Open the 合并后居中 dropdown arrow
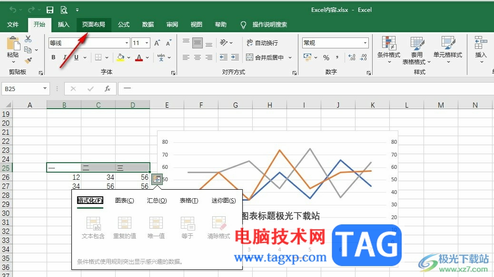The image size is (494, 277). (290, 57)
